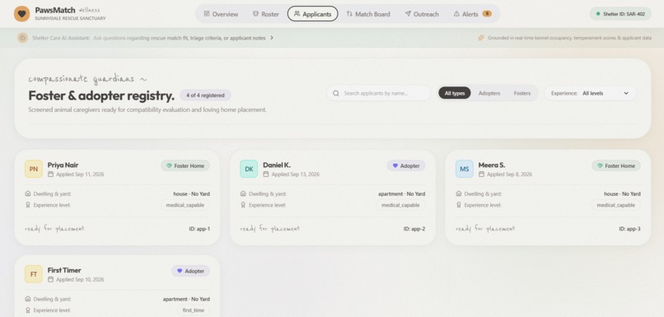This screenshot has width=664, height=317.
Task: Click the PN avatar for Priya Nair
Action: [x=34, y=169]
